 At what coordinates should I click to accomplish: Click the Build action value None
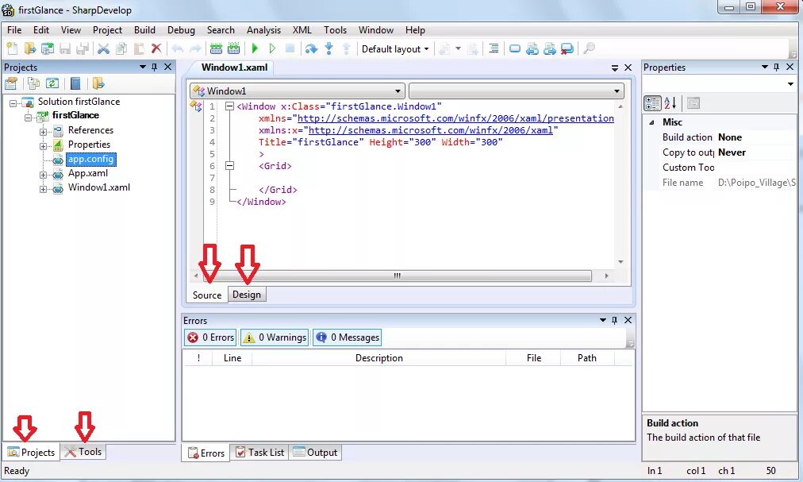730,137
